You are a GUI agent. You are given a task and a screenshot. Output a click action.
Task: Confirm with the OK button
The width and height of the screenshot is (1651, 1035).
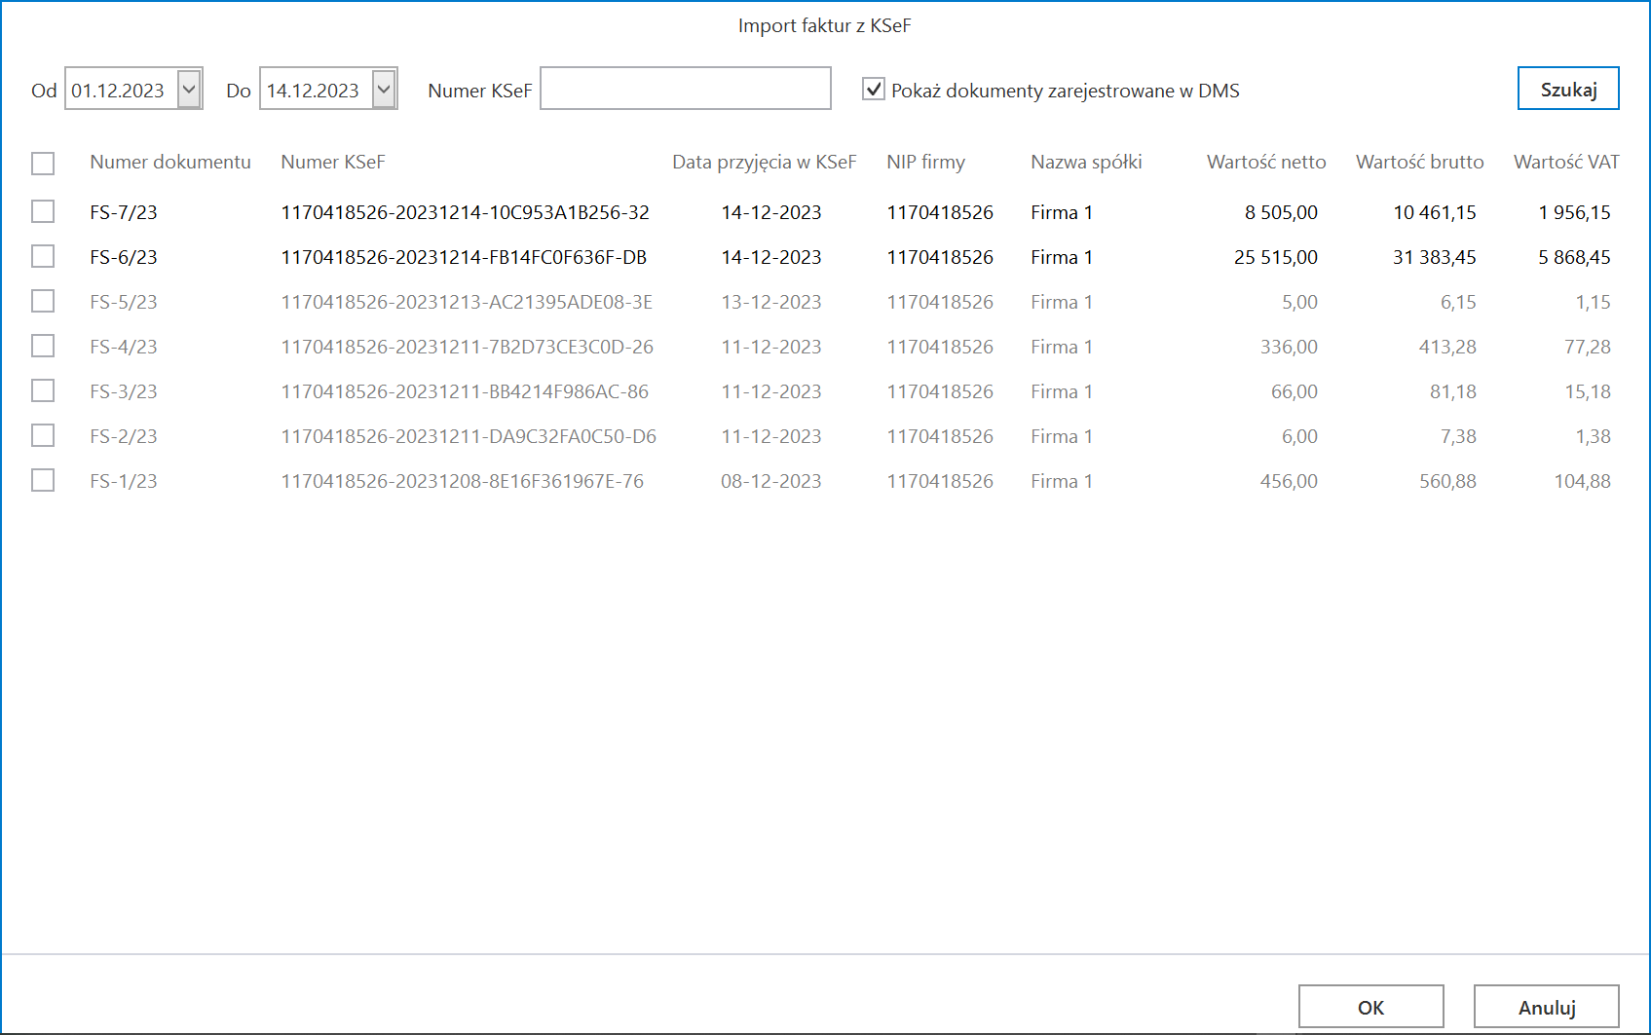(x=1371, y=1007)
